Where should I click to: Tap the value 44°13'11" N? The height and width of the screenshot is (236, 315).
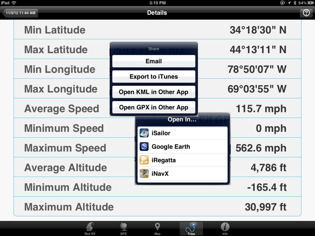(258, 49)
